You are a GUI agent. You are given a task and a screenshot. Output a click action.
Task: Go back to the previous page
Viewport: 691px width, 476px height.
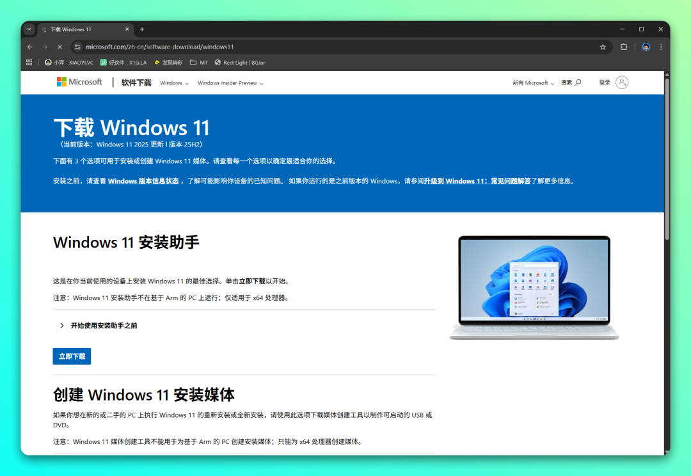coord(30,47)
